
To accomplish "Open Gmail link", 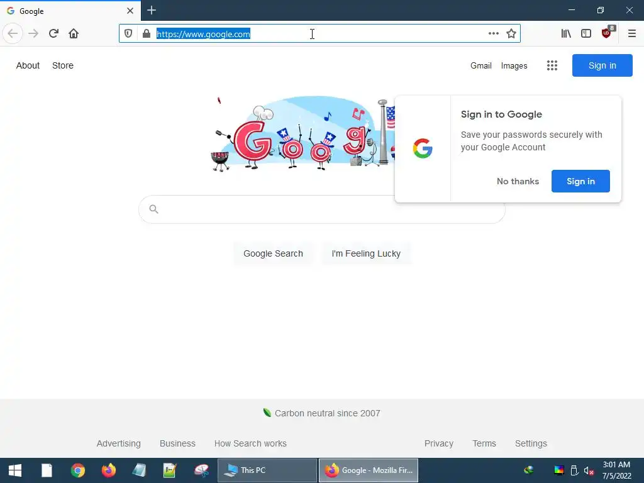I will (481, 65).
